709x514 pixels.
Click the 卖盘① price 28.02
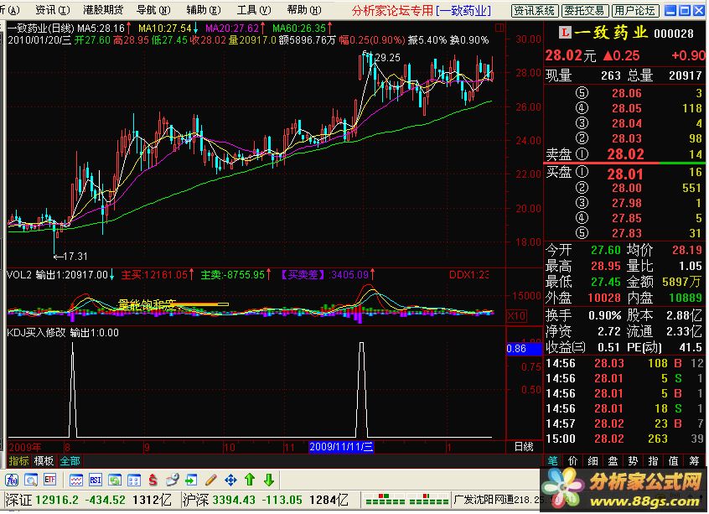point(625,154)
